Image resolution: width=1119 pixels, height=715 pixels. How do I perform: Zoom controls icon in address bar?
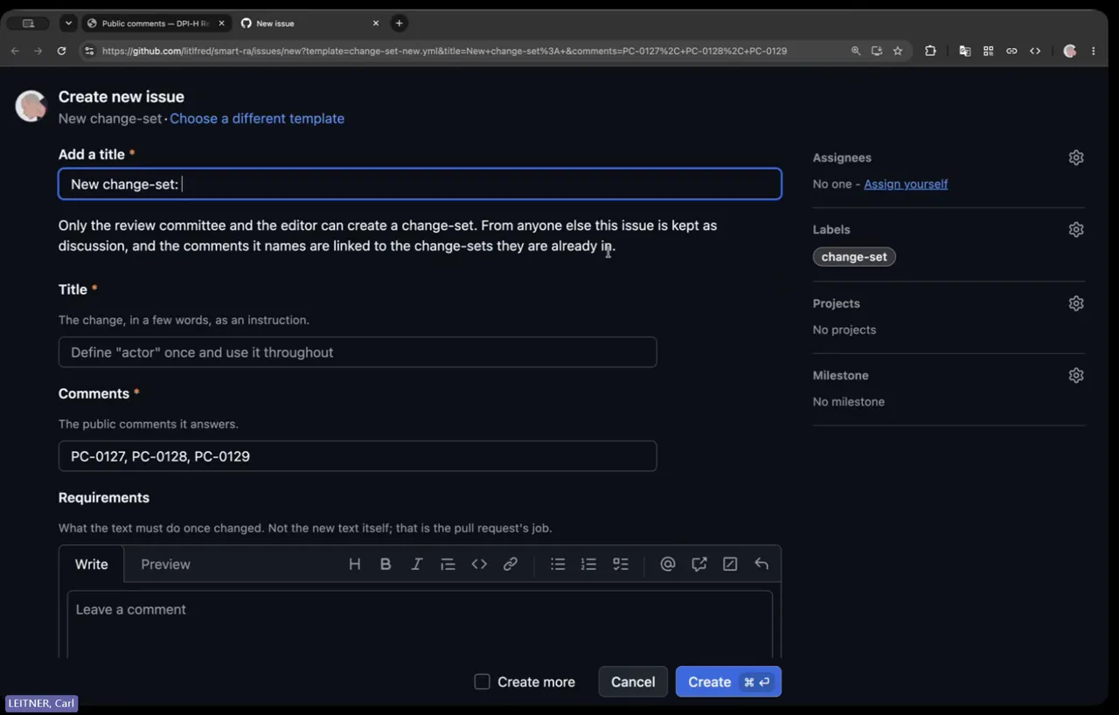tap(856, 51)
